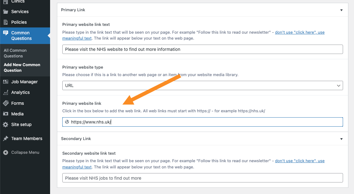Open primary "don't use click here" link
The height and width of the screenshot is (194, 354).
[x=300, y=32]
